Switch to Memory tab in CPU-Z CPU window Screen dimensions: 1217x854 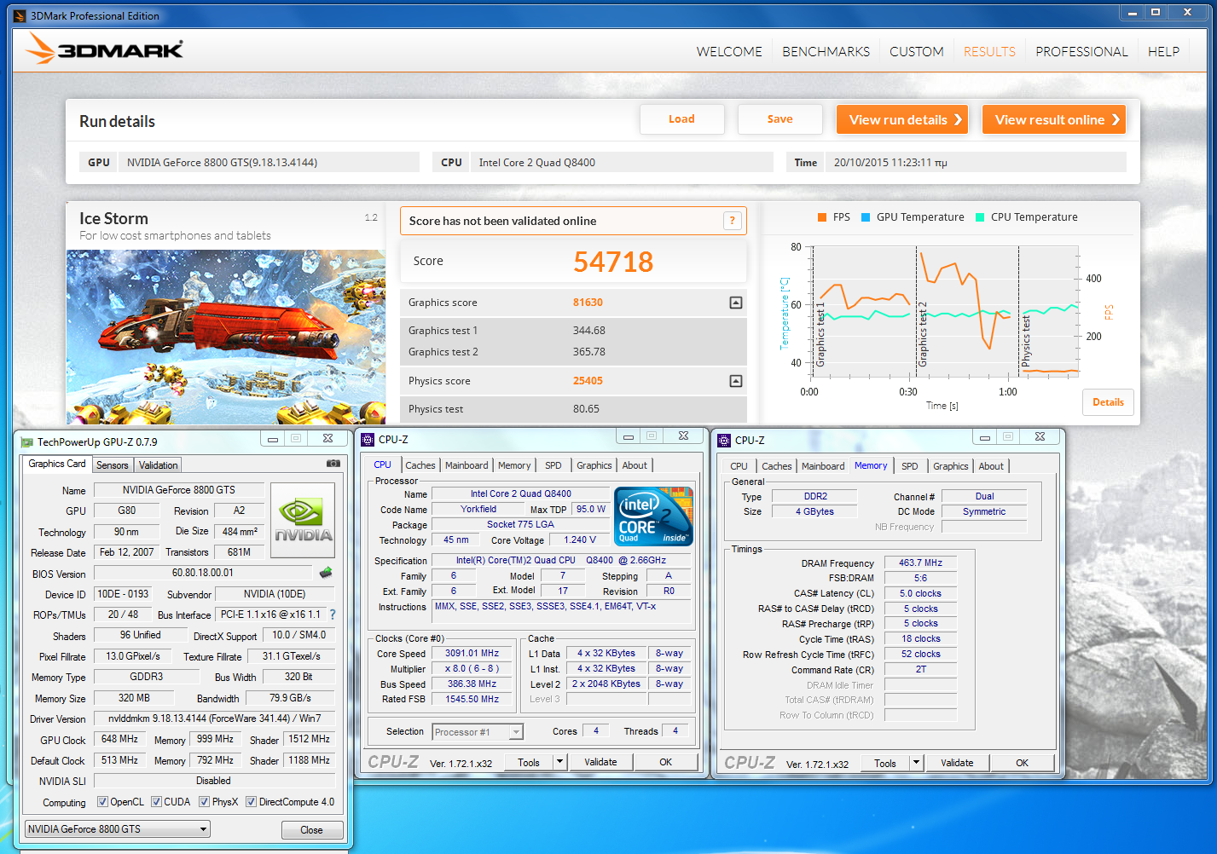coord(514,465)
